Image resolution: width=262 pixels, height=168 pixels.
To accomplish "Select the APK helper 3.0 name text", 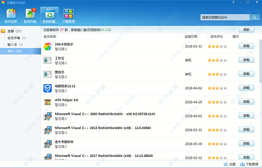I will 66,100.
